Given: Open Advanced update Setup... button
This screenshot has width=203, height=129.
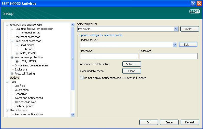Looking at the screenshot, I should 132,64.
